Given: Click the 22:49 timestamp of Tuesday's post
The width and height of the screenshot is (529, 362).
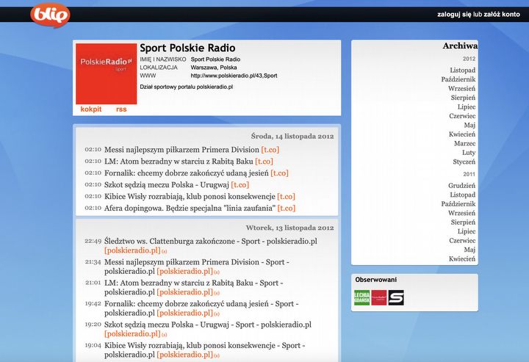Looking at the screenshot, I should 93,241.
